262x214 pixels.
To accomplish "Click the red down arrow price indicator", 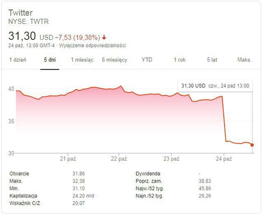I will tap(104, 37).
